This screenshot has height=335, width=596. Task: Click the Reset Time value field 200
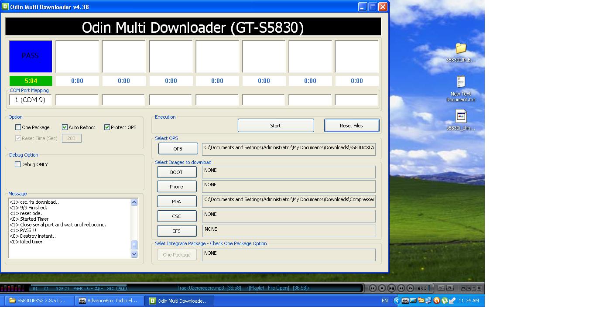(x=72, y=138)
